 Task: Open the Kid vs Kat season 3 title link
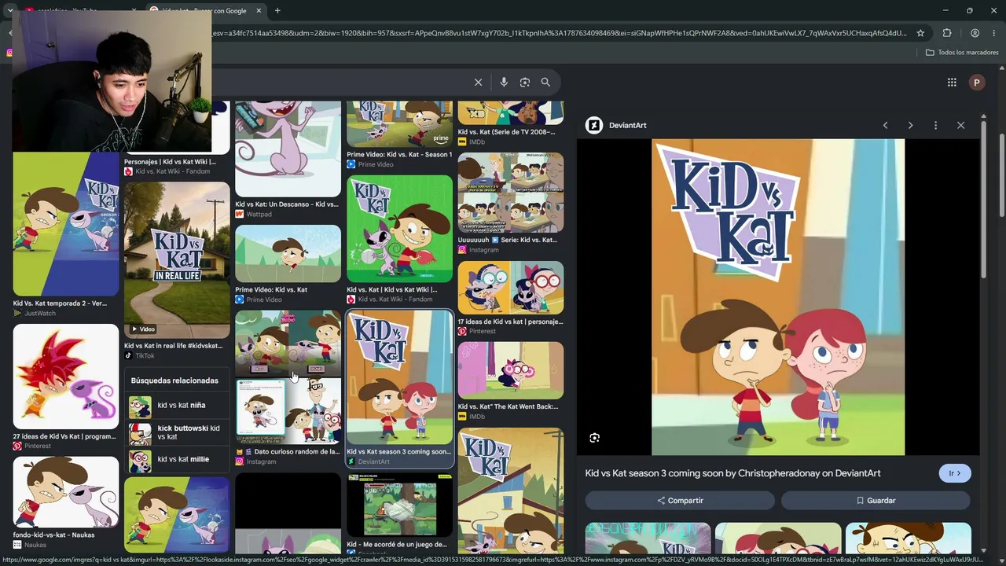click(732, 473)
